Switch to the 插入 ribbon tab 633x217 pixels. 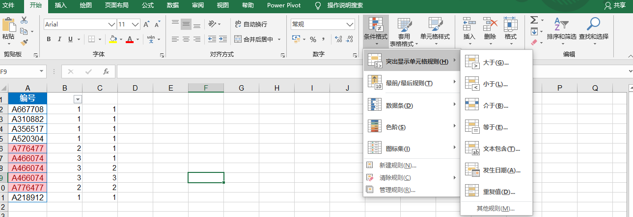click(x=61, y=5)
